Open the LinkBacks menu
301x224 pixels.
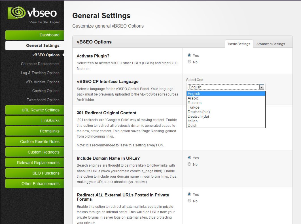35,121
